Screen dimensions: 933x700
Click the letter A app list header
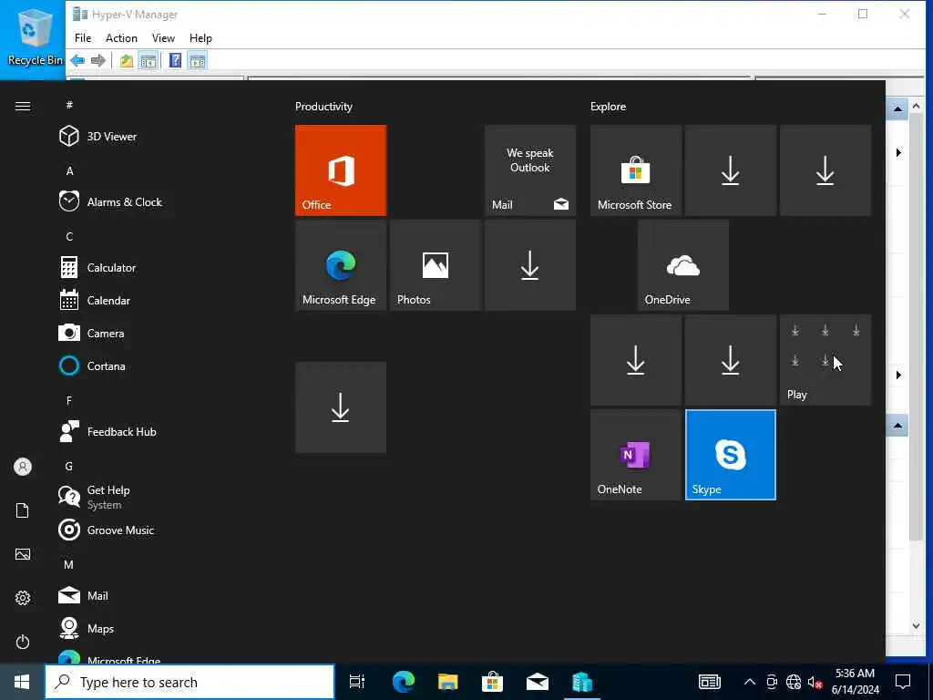pos(69,170)
